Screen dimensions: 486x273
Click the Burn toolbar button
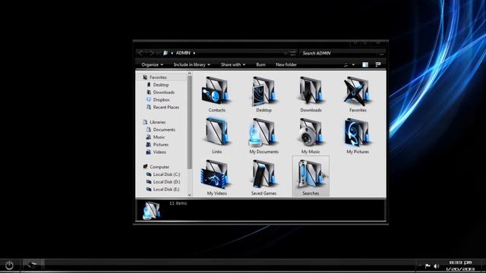[x=260, y=64]
